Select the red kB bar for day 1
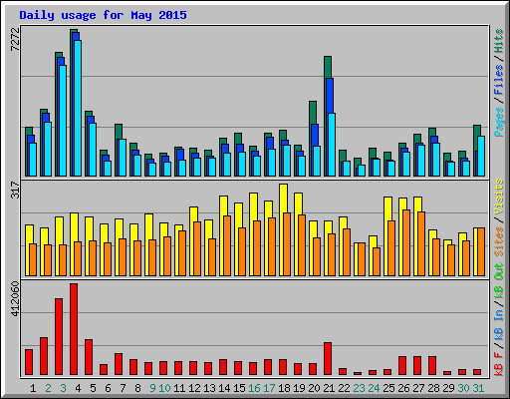The height and width of the screenshot is (399, 510). [29, 362]
